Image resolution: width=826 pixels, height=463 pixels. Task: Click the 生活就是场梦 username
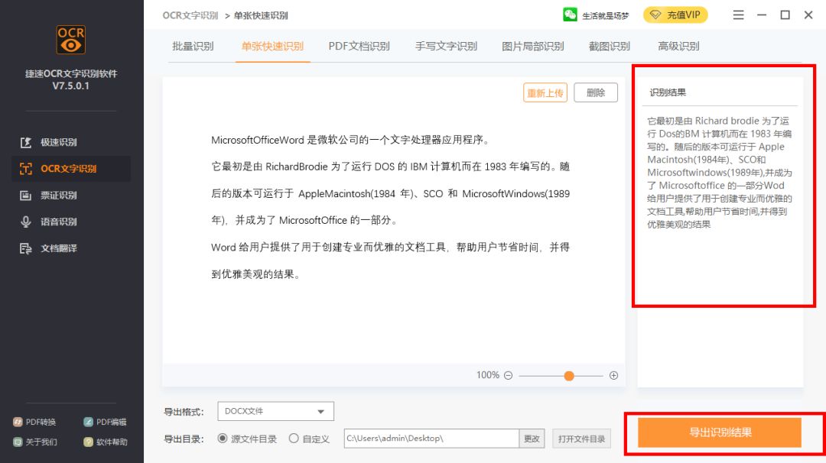pos(605,16)
